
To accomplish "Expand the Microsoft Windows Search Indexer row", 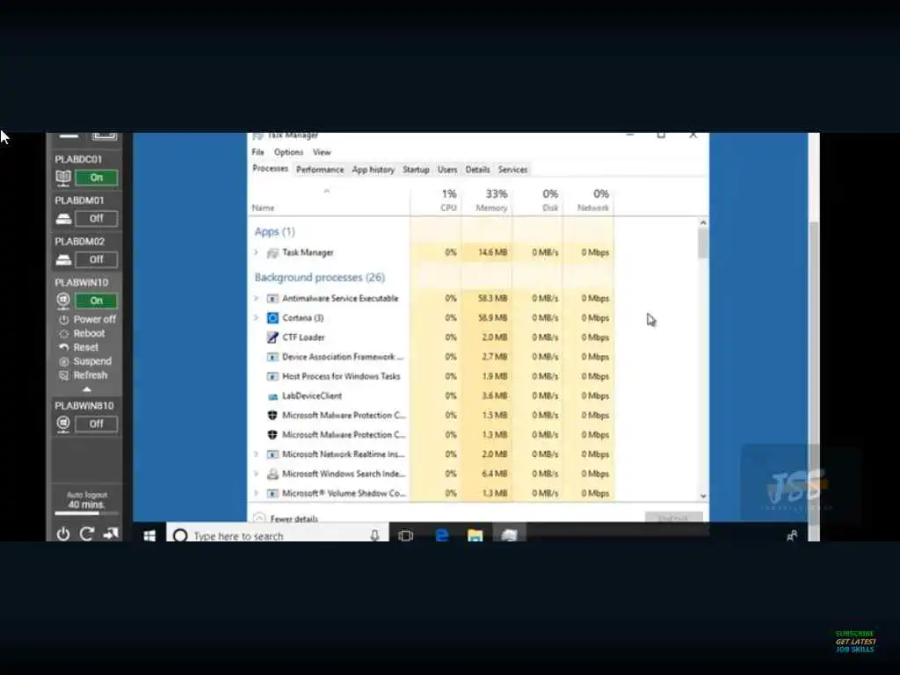I will pyautogui.click(x=256, y=474).
